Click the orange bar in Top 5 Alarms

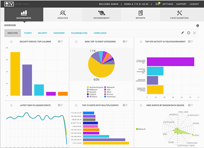(63, 94)
